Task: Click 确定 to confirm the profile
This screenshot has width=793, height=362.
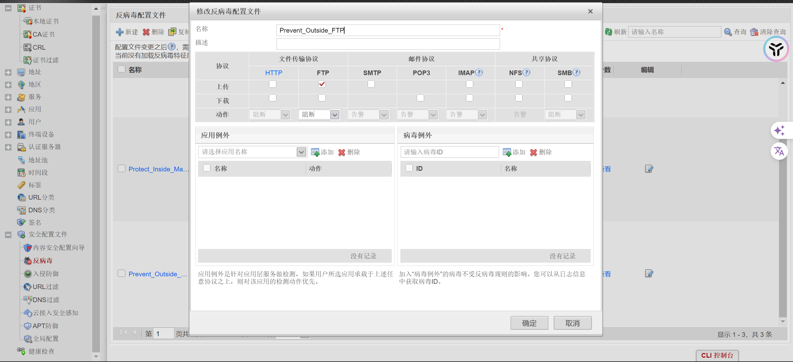Action: pos(529,323)
